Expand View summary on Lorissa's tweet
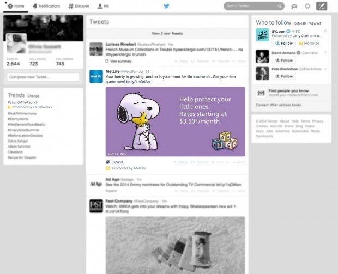 118,61
